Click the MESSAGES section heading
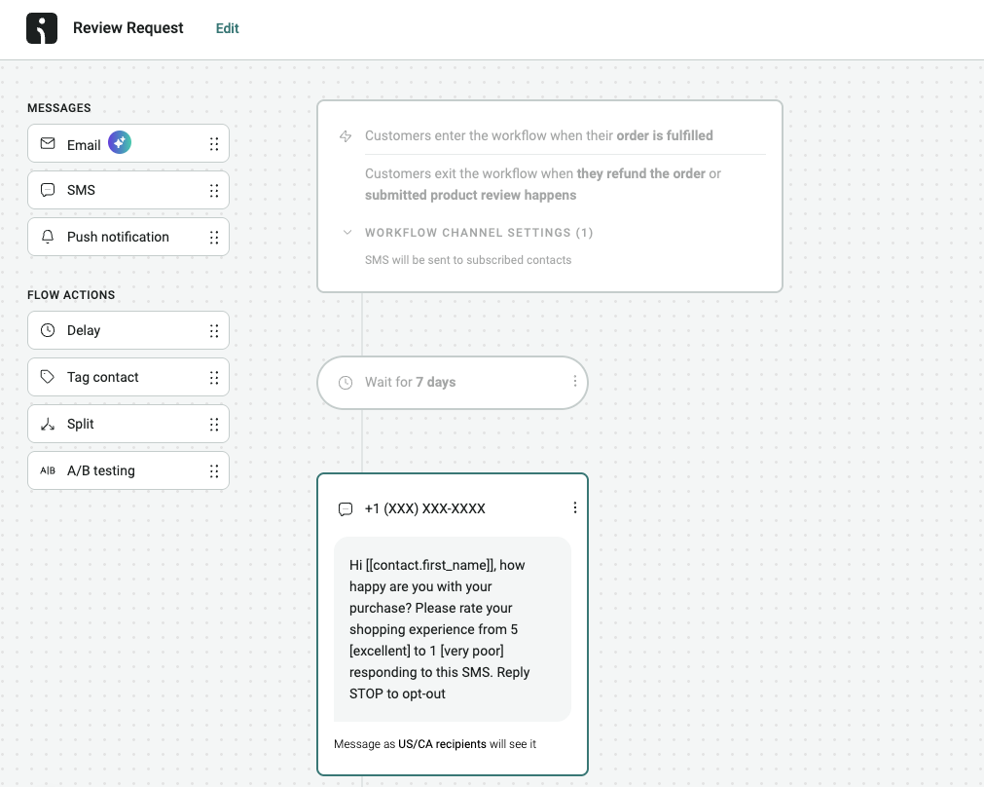 tap(59, 108)
